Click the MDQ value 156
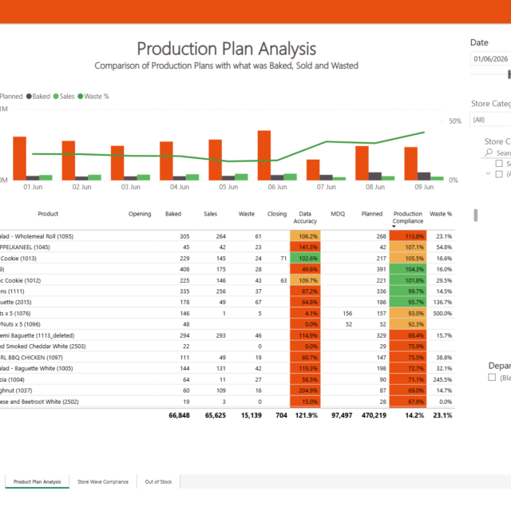The height and width of the screenshot is (511, 511). point(347,314)
